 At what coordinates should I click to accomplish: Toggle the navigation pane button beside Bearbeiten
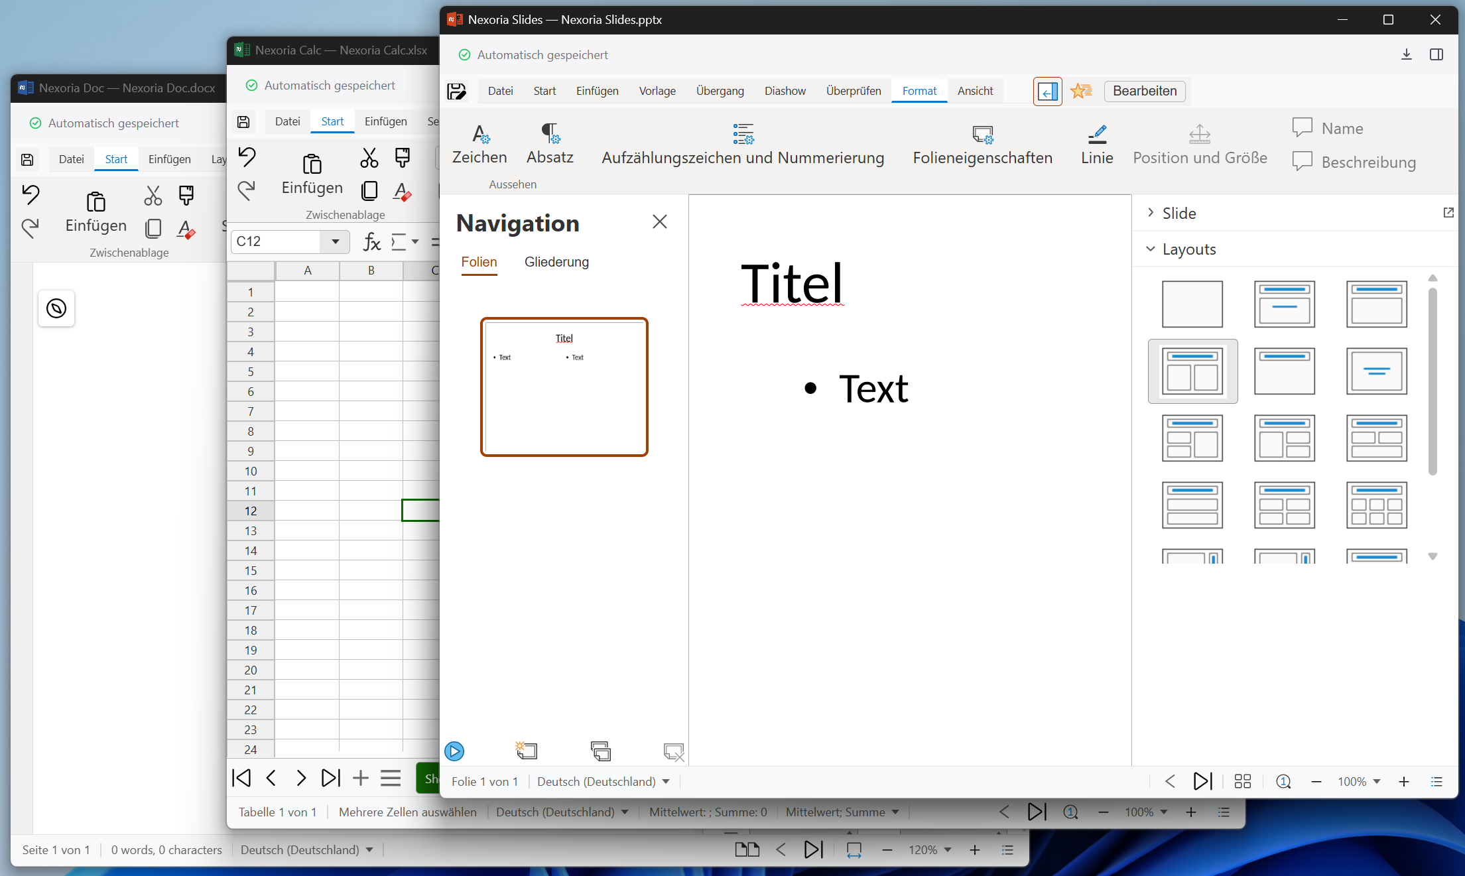1047,91
